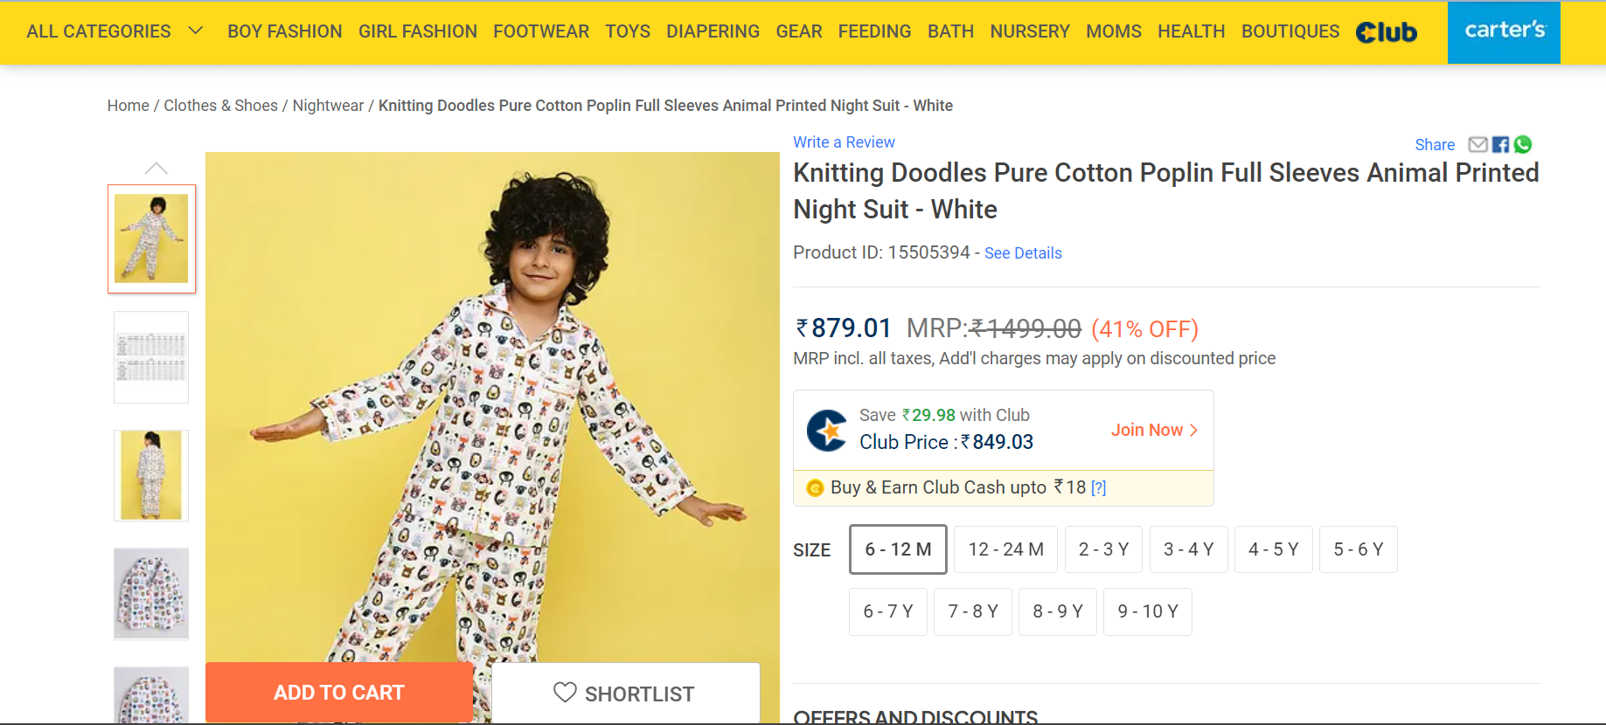This screenshot has width=1606, height=725.
Task: Open Join Now club chevron
Action: pyautogui.click(x=1194, y=430)
